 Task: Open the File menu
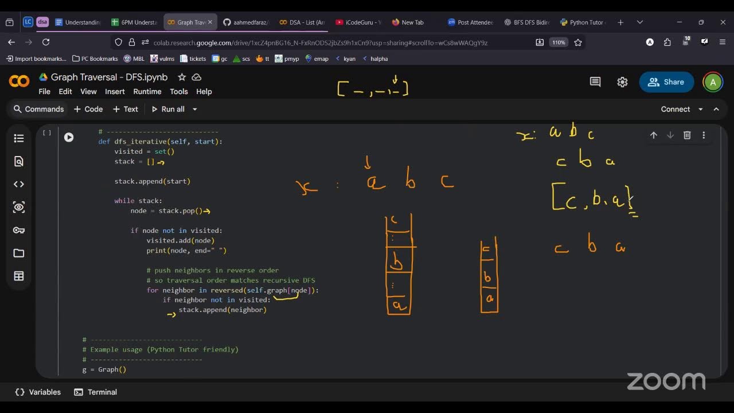[x=44, y=92]
